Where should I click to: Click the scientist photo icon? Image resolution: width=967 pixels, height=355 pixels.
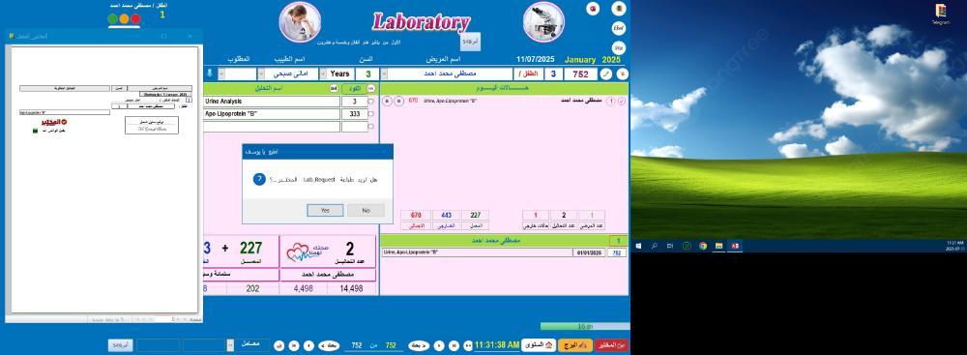300,21
